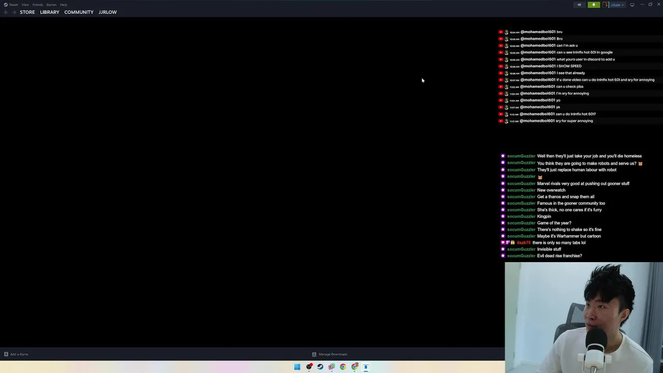Open the pink chat app on taskbar

(331, 367)
